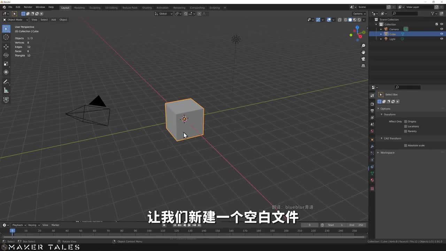The width and height of the screenshot is (446, 251).
Task: Open the Object Data green triangle tab
Action: point(372,174)
